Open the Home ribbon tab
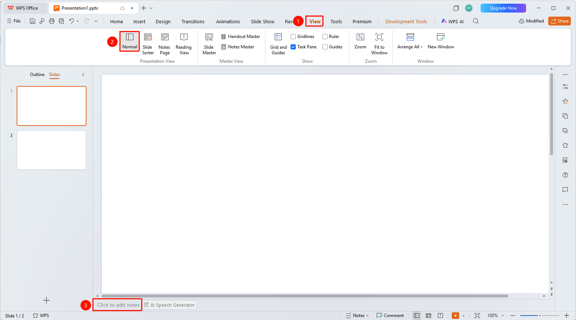 coord(116,21)
